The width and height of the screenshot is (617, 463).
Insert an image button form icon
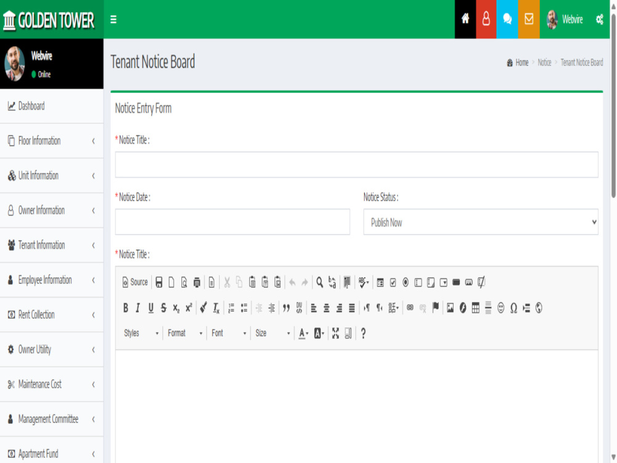(469, 282)
